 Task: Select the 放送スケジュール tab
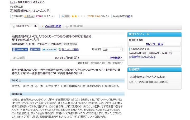(x=25, y=26)
